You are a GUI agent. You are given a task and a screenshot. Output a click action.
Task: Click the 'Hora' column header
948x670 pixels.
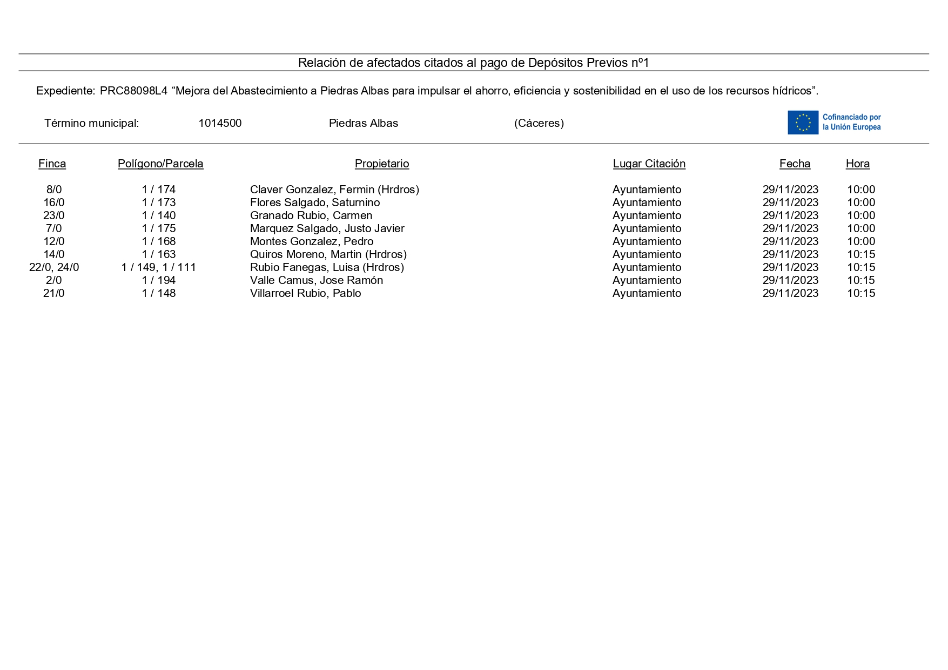point(858,164)
